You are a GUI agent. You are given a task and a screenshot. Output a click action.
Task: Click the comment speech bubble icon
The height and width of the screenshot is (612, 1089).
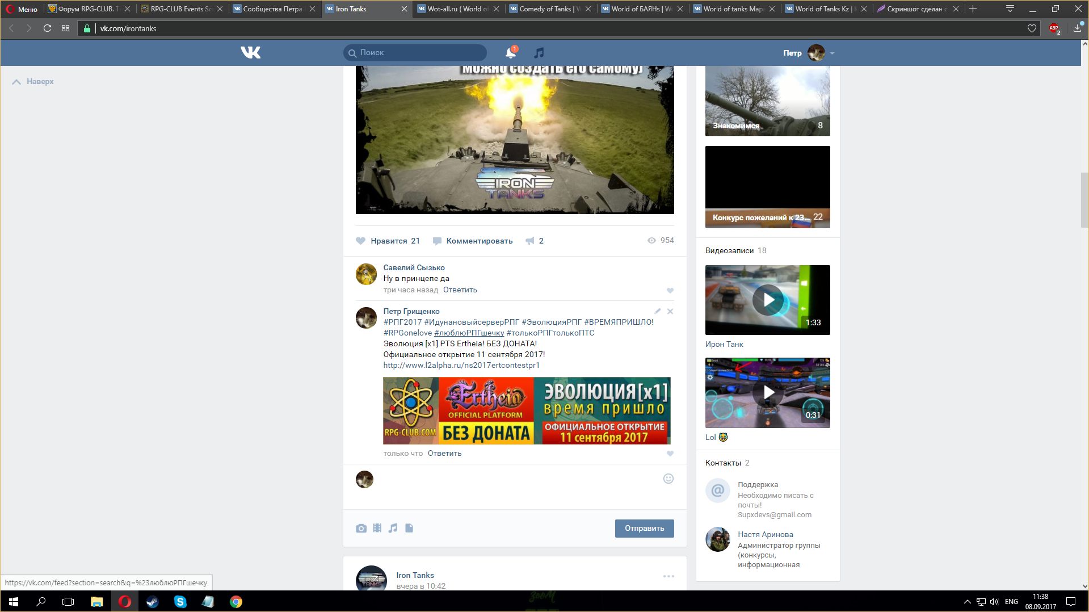pyautogui.click(x=437, y=241)
